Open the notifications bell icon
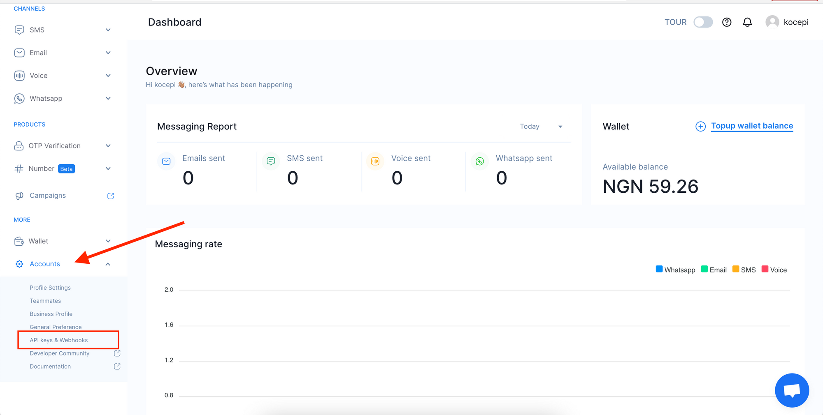 click(x=747, y=22)
